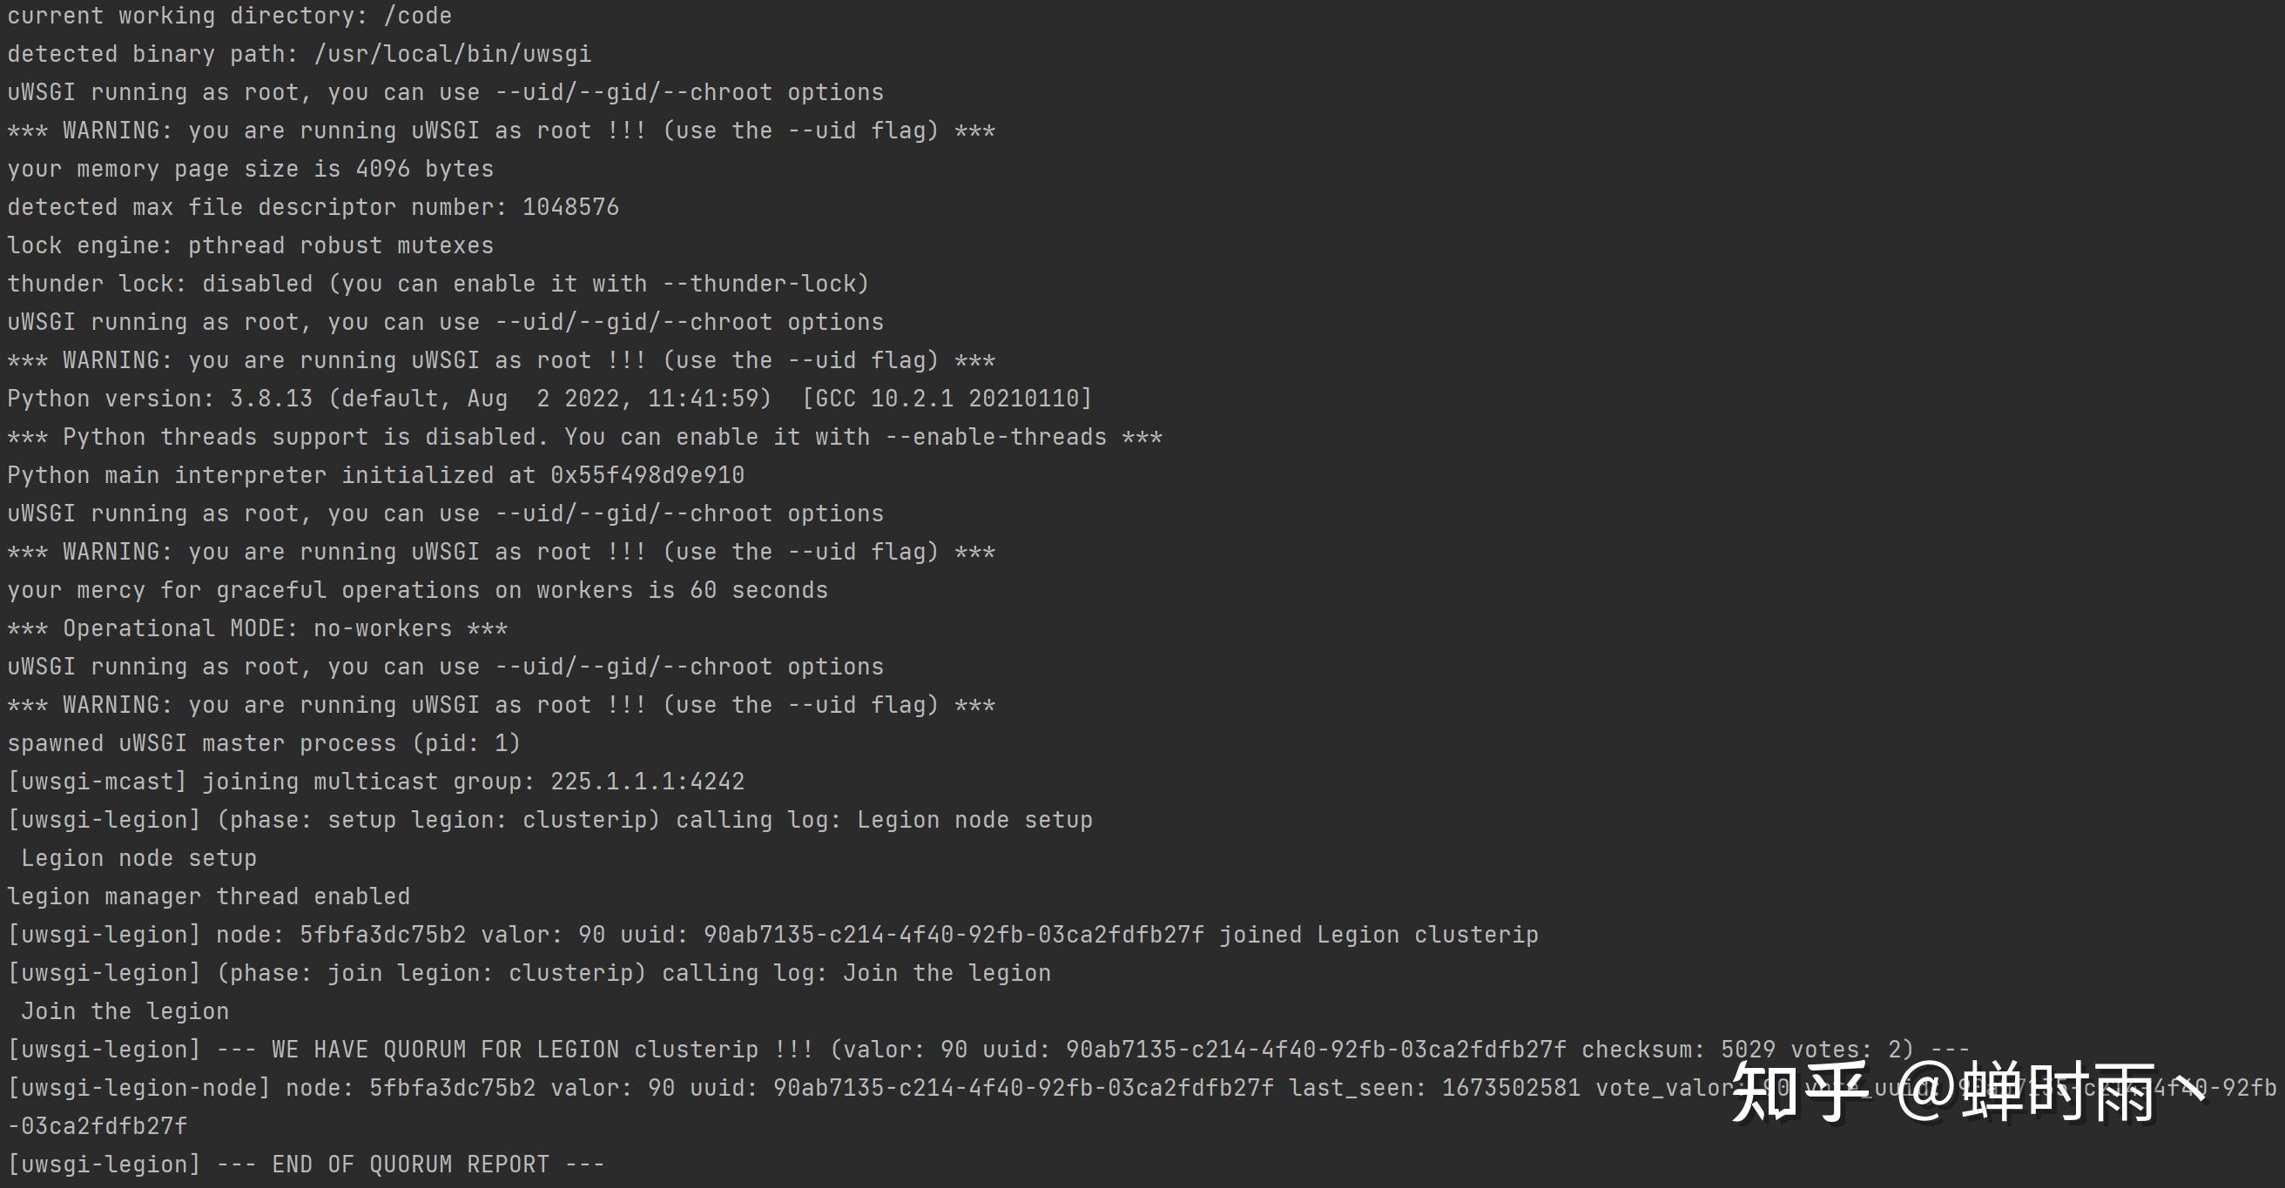2285x1188 pixels.
Task: Click the "joined Legion clusterip" text
Action: tap(1378, 935)
